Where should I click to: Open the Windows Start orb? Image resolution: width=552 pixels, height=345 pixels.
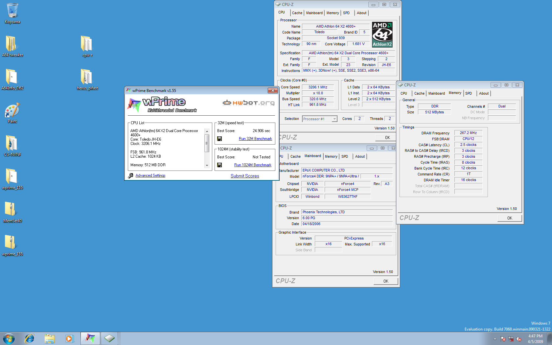(9, 338)
